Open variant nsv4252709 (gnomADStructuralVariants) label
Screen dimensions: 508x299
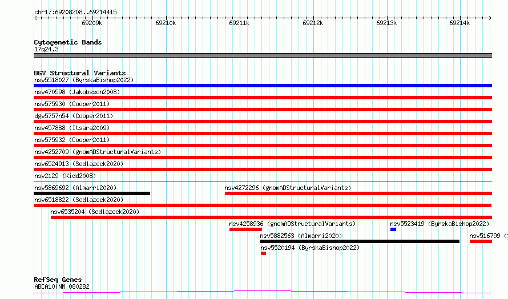click(98, 152)
